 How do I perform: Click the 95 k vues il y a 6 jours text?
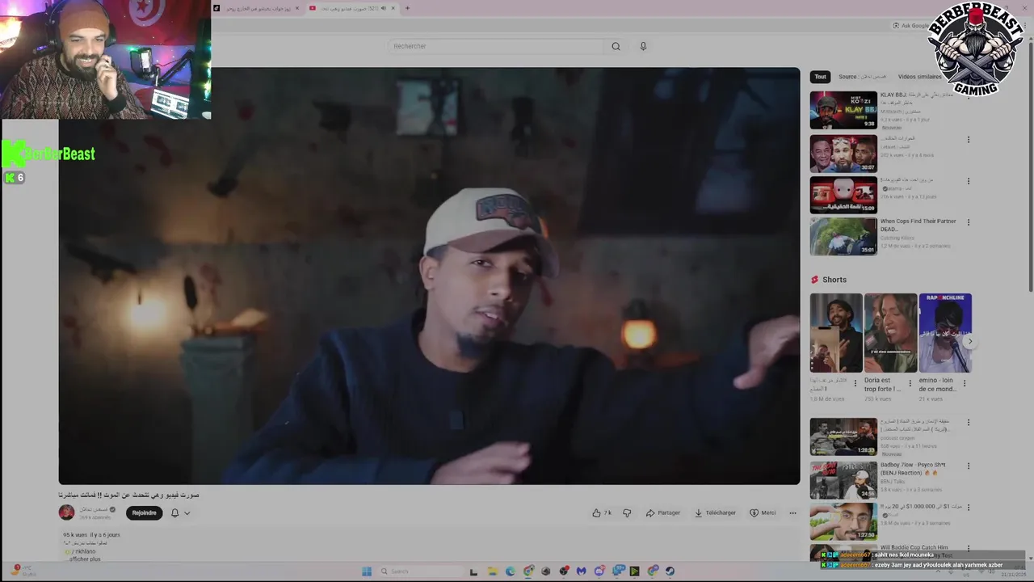(91, 535)
